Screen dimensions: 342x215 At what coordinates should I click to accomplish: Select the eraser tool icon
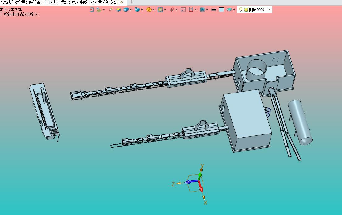tap(111, 10)
